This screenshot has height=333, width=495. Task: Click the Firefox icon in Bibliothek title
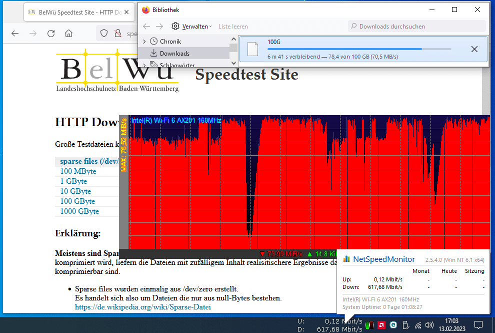coord(146,10)
